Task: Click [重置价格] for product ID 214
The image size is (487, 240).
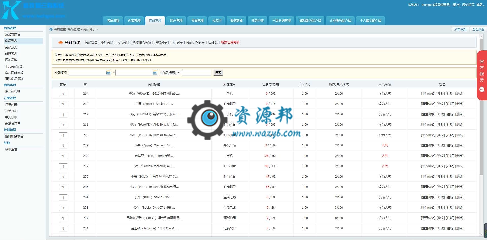Action: (428, 94)
